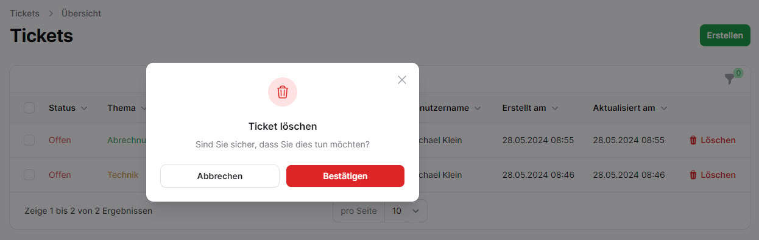The width and height of the screenshot is (759, 240).
Task: Toggle the select-all header checkbox
Action: coord(29,108)
